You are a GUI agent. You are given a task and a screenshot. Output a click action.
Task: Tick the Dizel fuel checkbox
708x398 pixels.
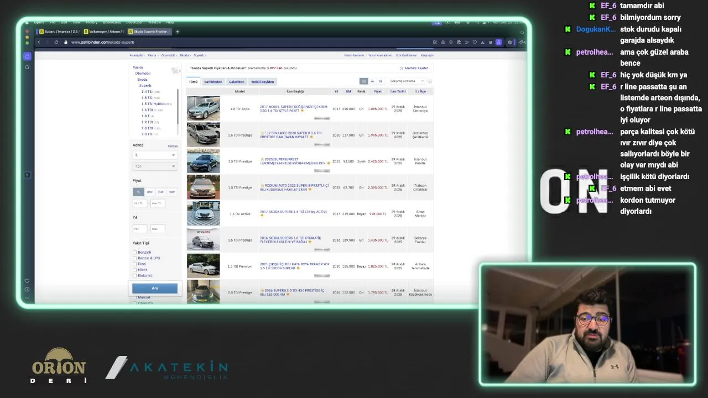pyautogui.click(x=134, y=264)
